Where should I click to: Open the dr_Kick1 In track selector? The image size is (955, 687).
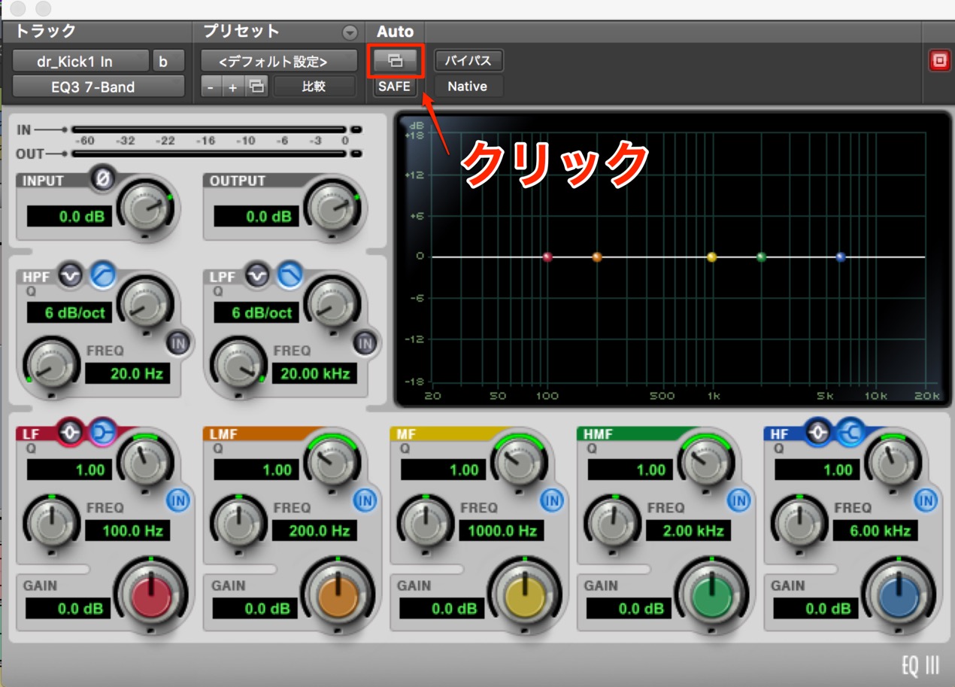(x=80, y=61)
